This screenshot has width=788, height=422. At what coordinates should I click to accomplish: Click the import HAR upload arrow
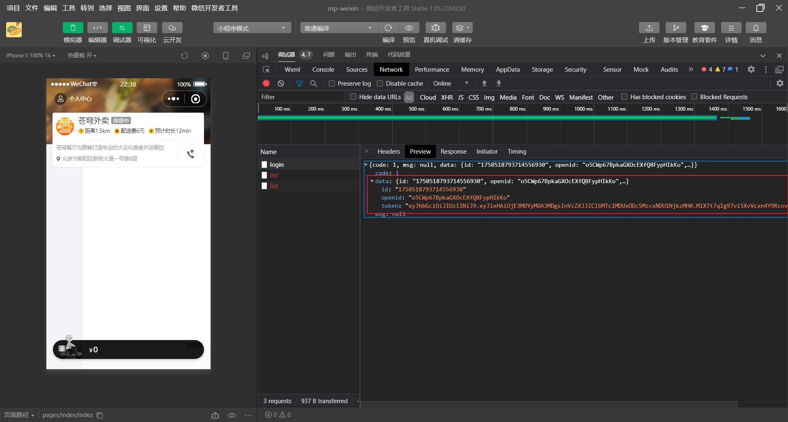tap(484, 83)
